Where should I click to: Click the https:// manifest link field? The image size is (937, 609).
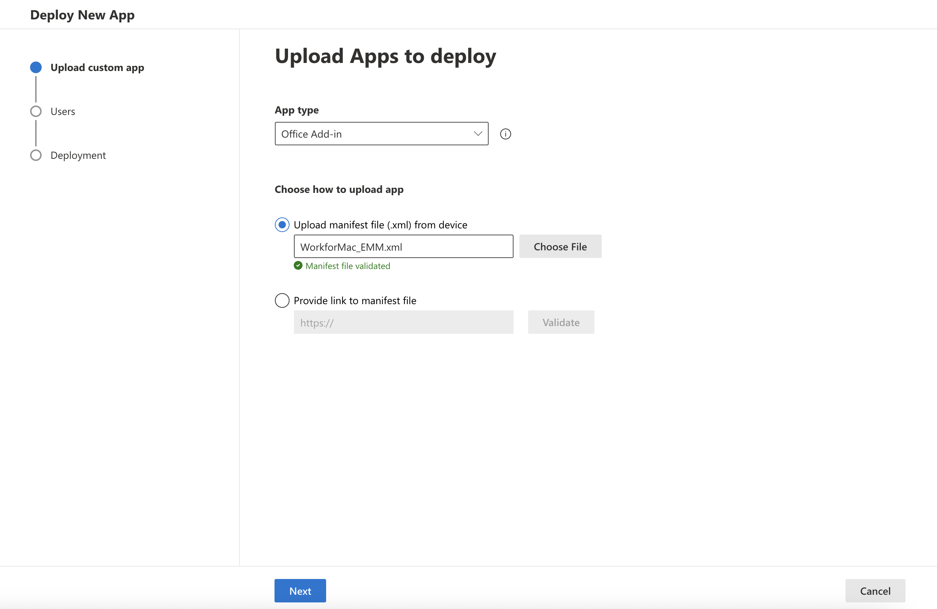pos(403,322)
